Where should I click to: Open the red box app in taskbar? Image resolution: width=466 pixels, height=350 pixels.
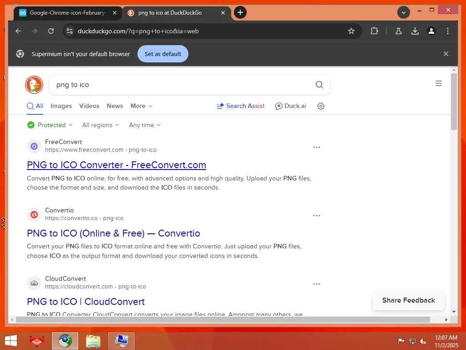point(36,341)
